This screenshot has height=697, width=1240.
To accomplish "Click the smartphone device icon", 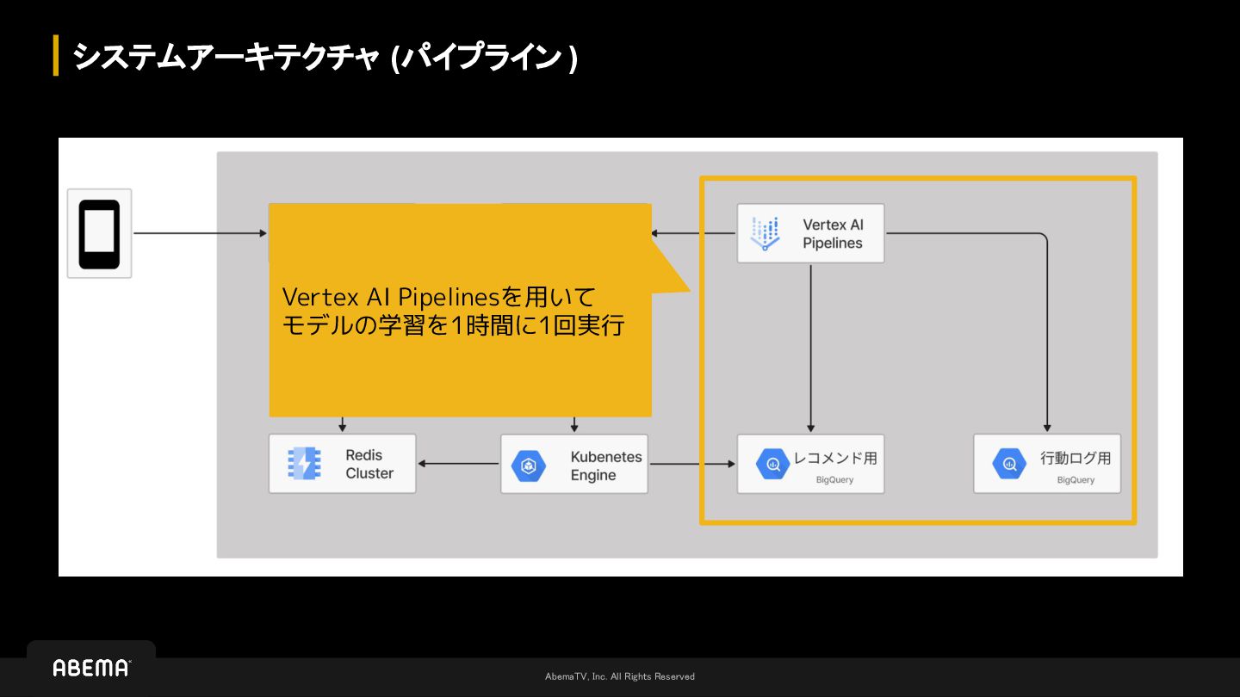I will [99, 234].
